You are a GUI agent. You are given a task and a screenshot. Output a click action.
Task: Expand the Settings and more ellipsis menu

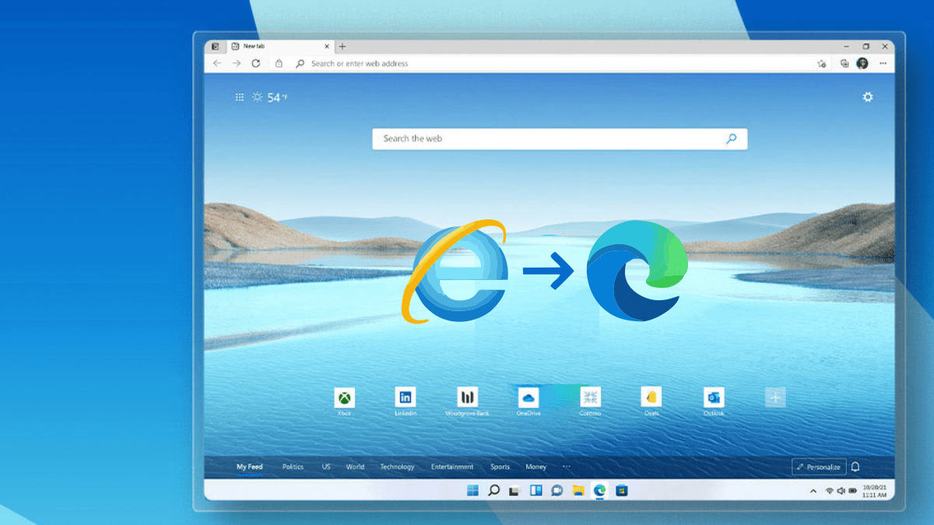883,64
